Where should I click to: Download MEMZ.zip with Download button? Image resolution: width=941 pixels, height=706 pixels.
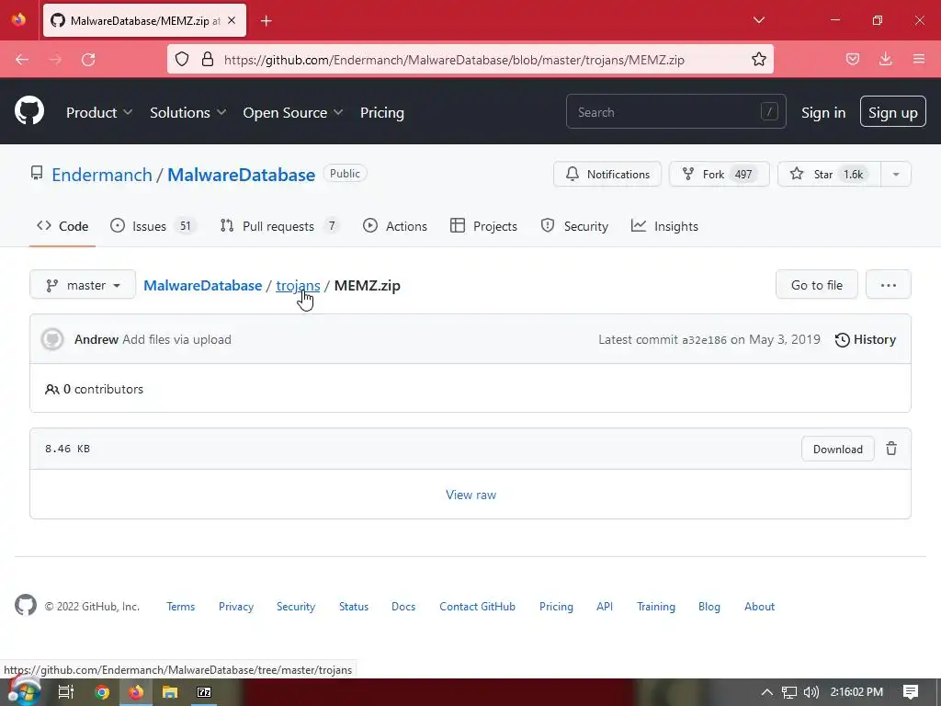837,449
